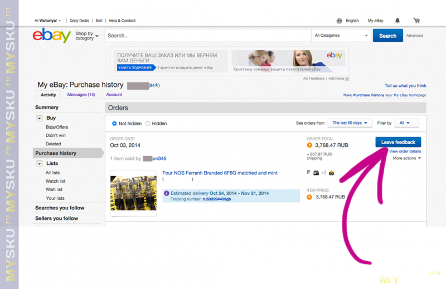Image resolution: width=446 pixels, height=289 pixels.
Task: Click the feedback-received envelope icon
Action: pos(332,173)
